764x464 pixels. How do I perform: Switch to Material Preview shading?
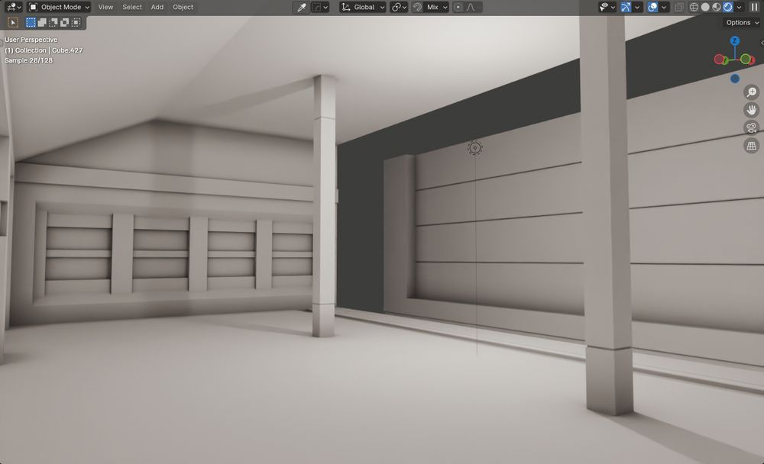tap(717, 7)
